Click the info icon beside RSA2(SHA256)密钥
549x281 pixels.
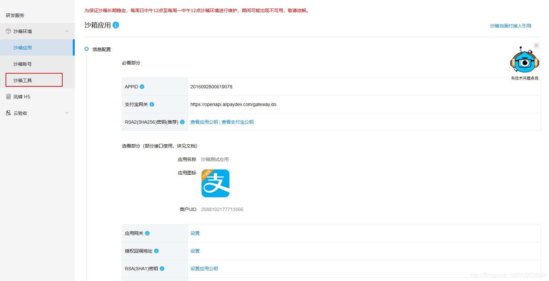(x=182, y=122)
